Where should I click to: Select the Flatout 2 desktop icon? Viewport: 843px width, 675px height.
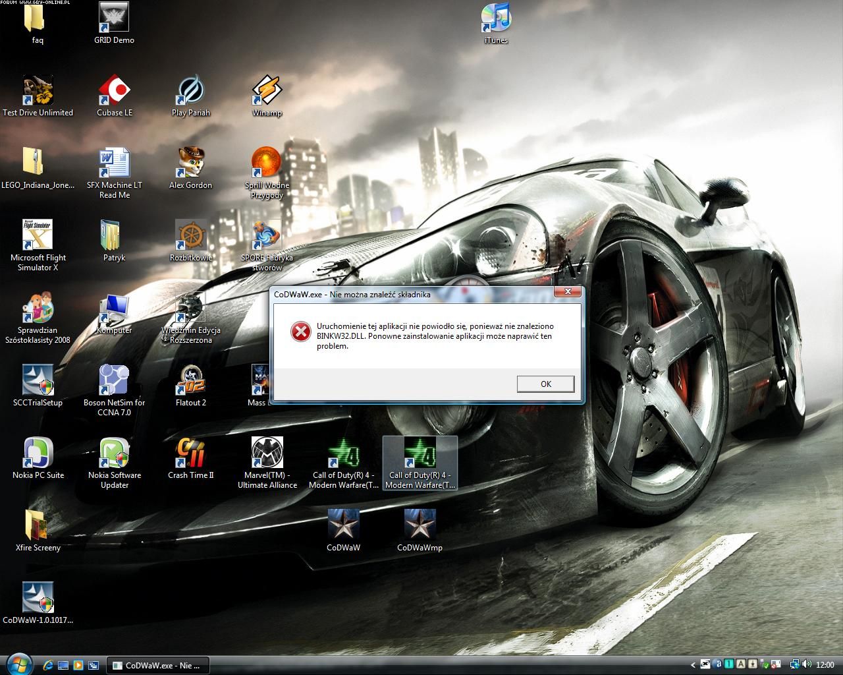(x=190, y=382)
